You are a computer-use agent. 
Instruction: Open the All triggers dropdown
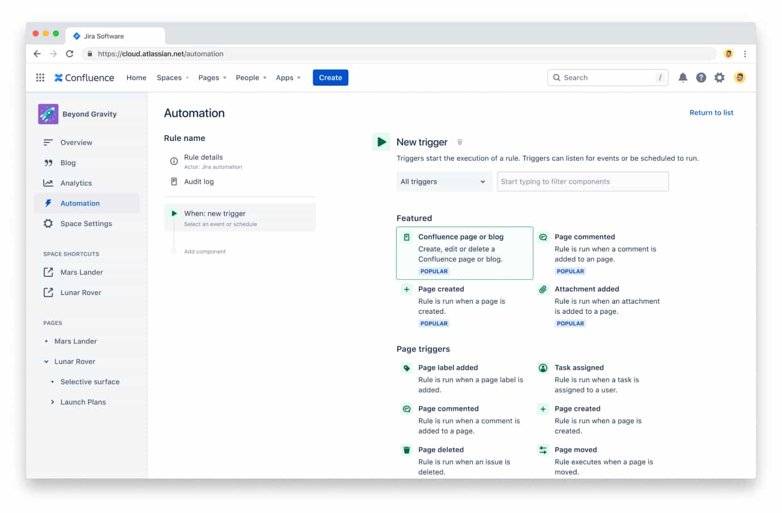click(x=444, y=181)
